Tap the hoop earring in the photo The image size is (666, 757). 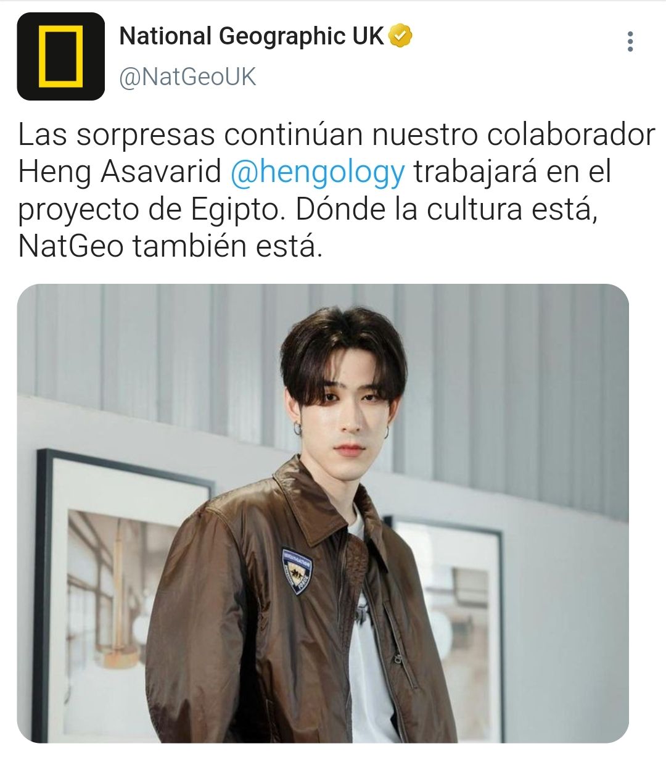coord(298,428)
